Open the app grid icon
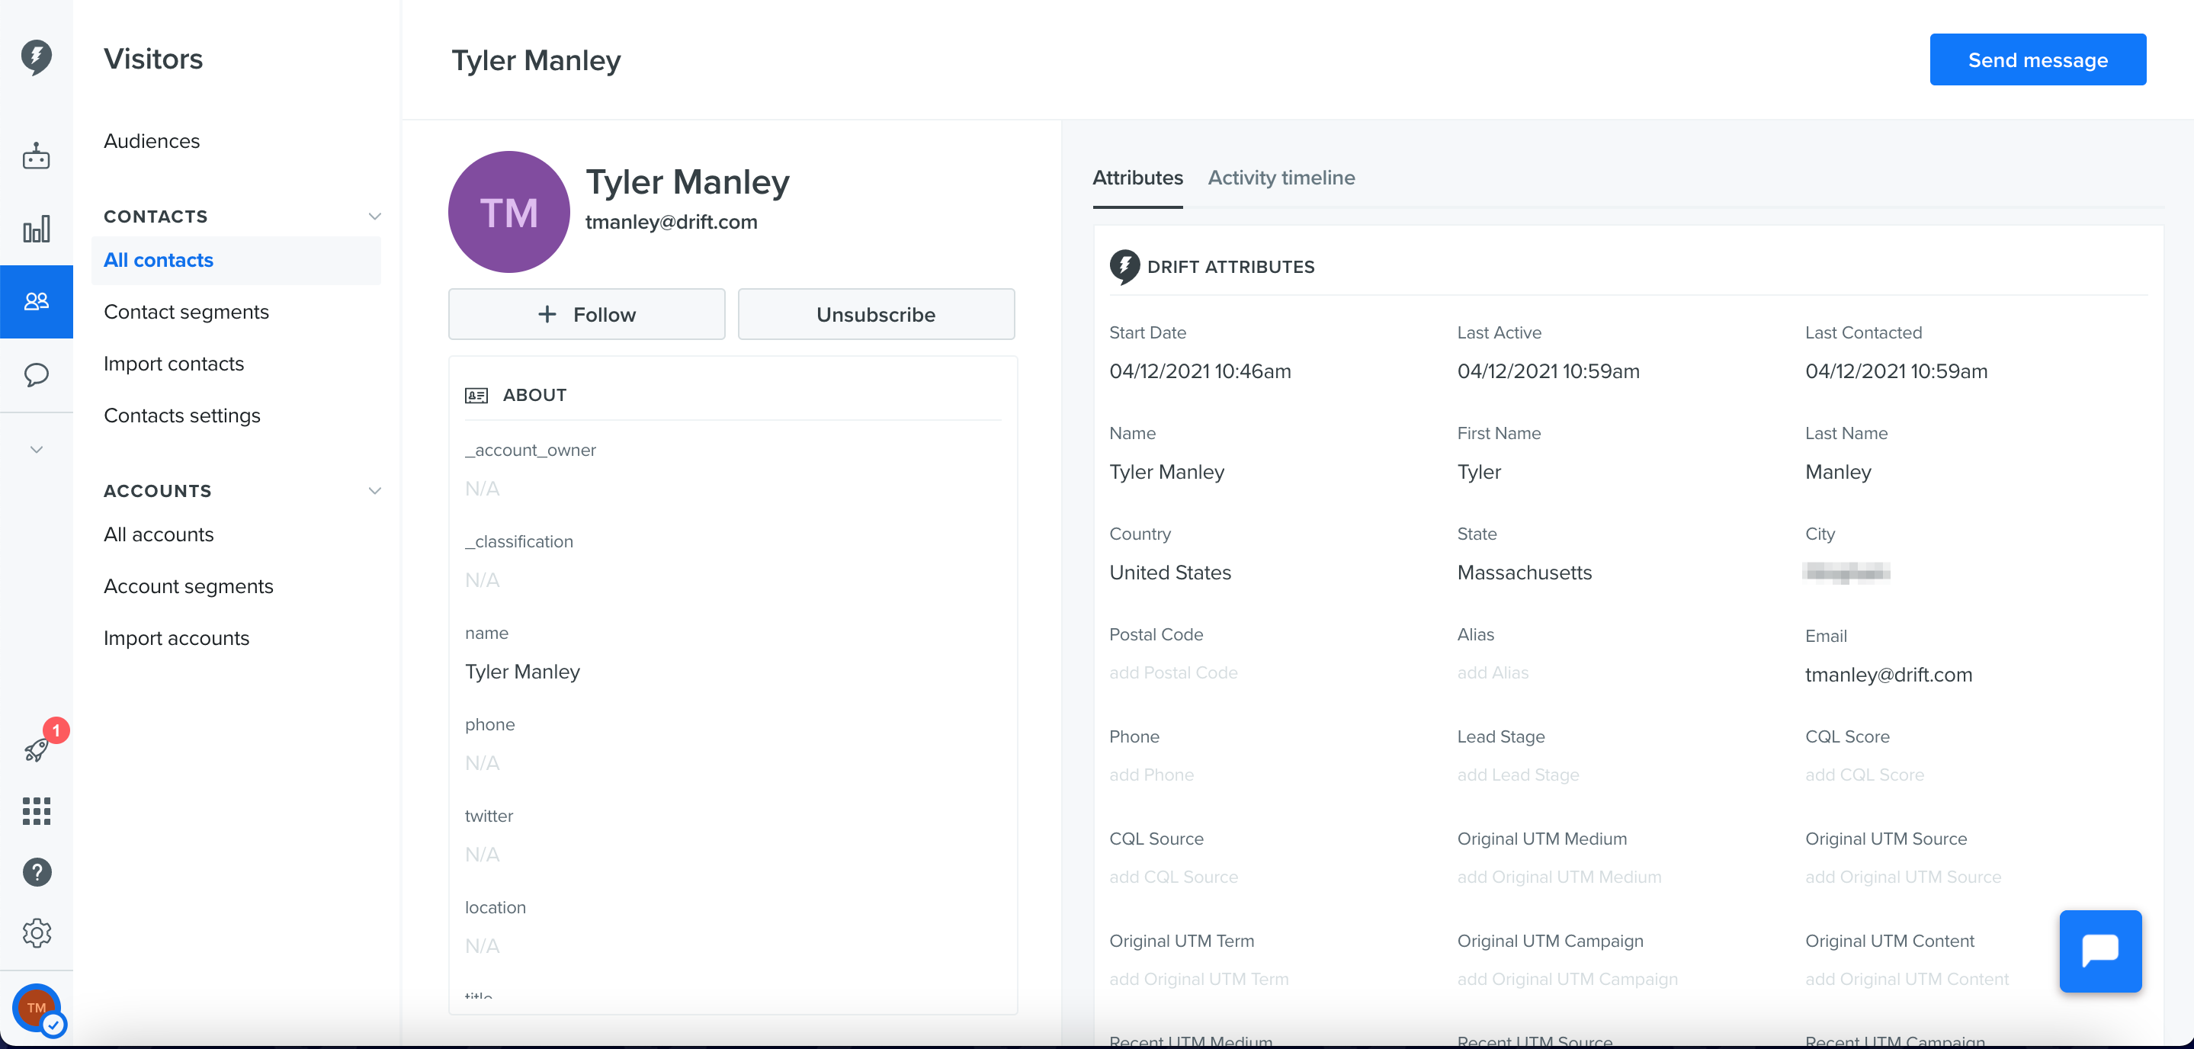The image size is (2194, 1049). 36,811
